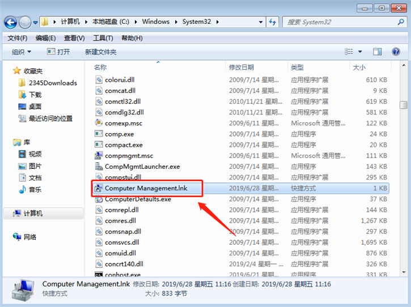411x307 pixels.
Task: Open 2345Downloads favorite folder
Action: click(x=48, y=83)
